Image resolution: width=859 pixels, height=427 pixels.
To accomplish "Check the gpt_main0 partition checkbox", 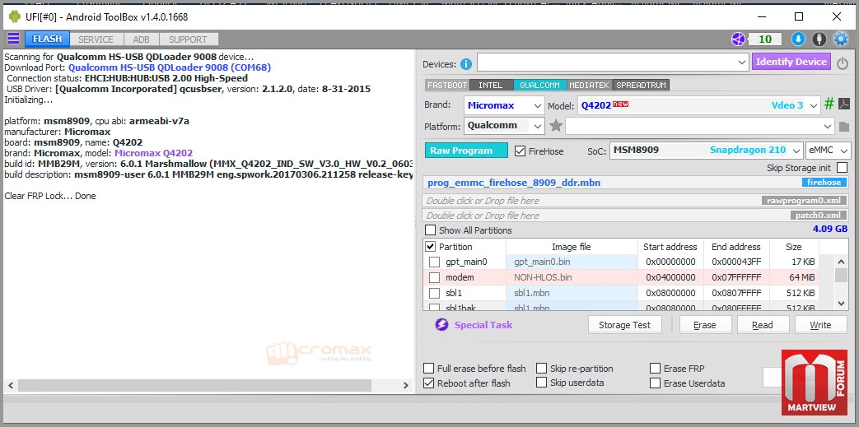I will tap(434, 262).
